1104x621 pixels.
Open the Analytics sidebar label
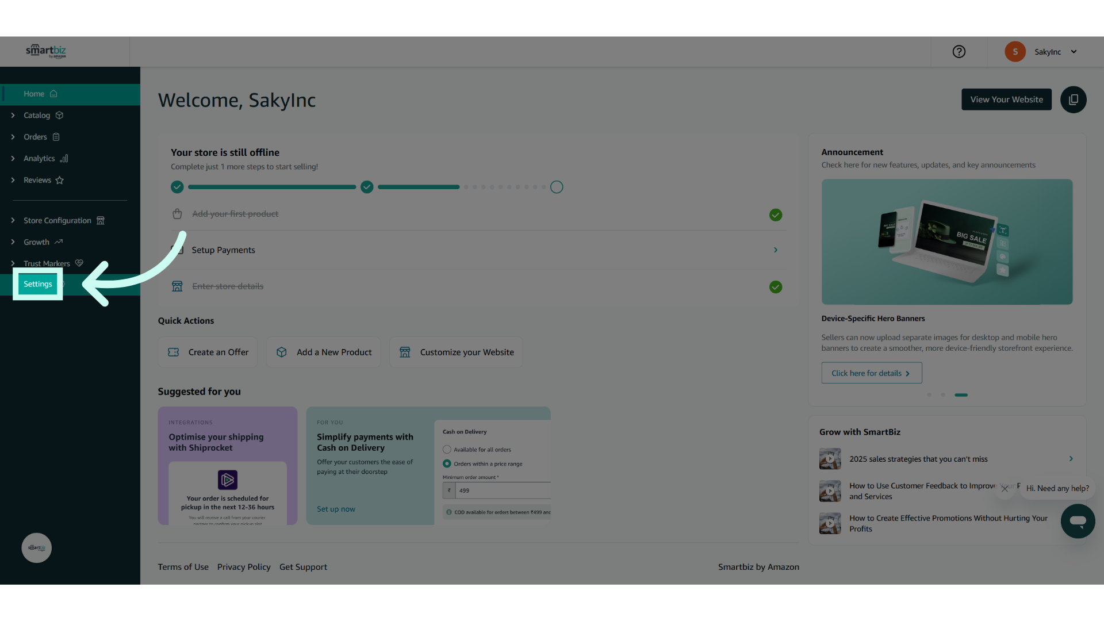pyautogui.click(x=39, y=159)
